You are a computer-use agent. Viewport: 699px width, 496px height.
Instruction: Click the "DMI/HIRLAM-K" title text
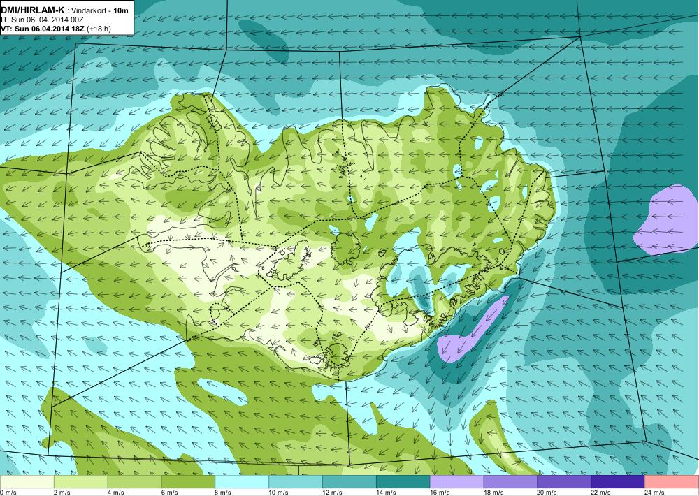[33, 10]
